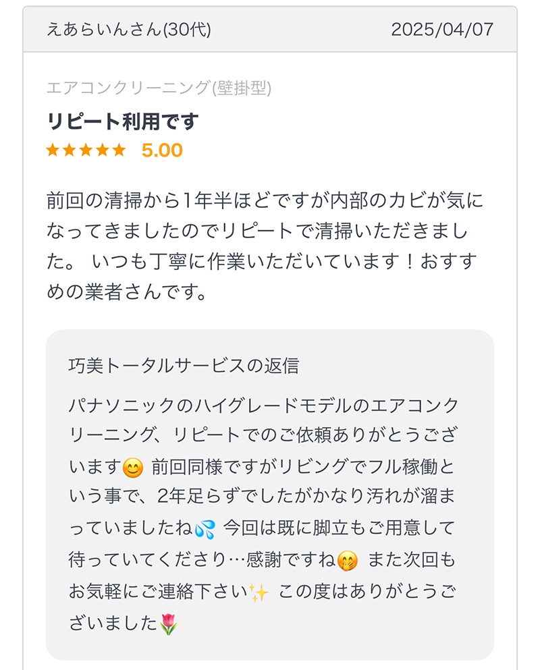Click the reply box gray background
540x670 pixels.
270,495
